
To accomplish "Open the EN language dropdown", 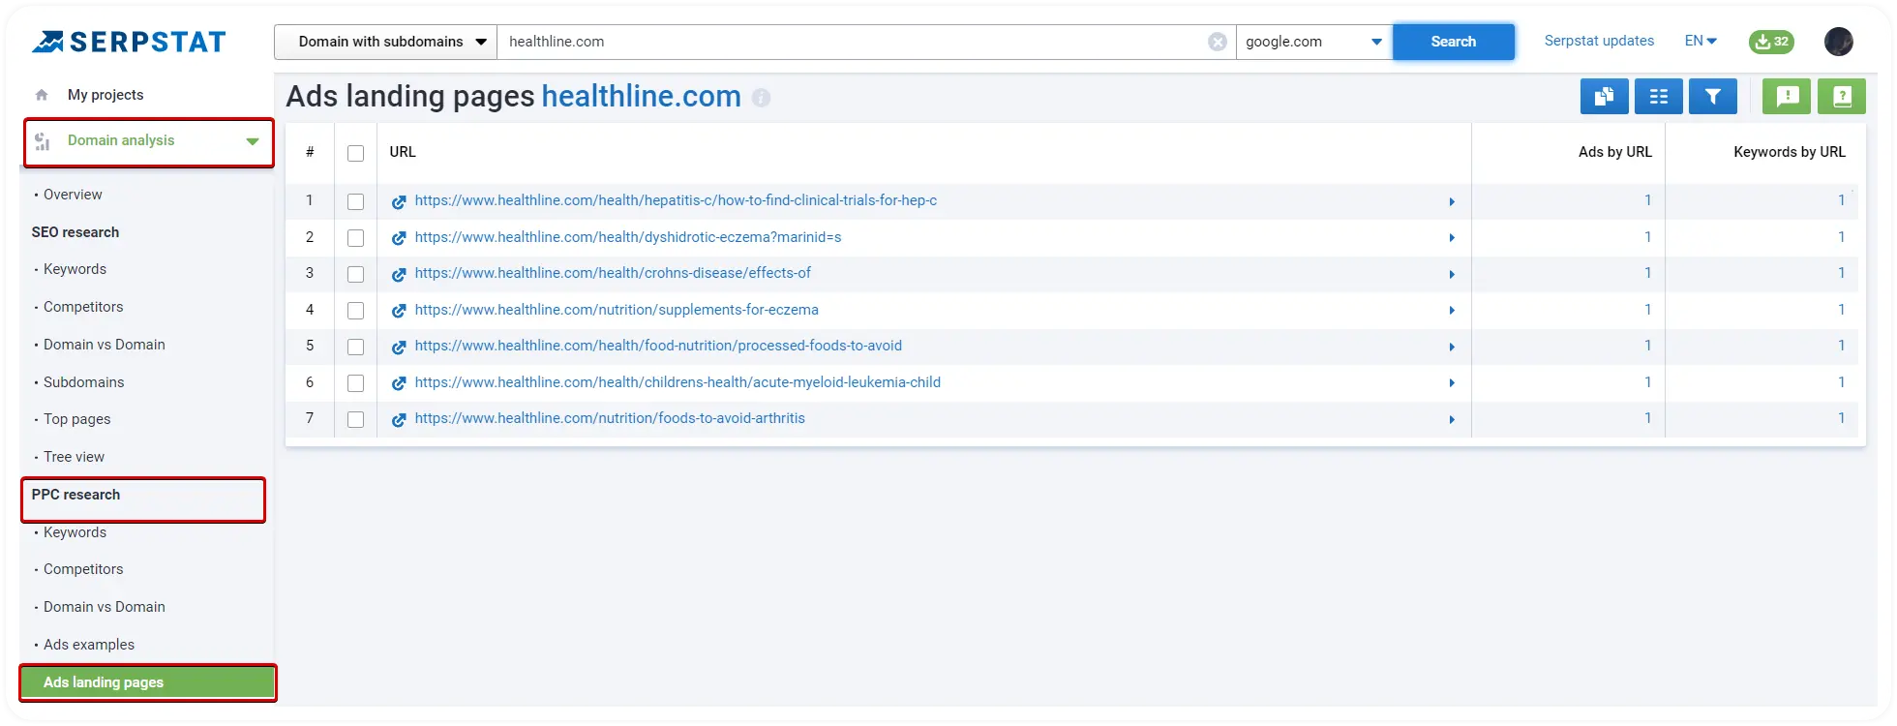I will [x=1701, y=41].
